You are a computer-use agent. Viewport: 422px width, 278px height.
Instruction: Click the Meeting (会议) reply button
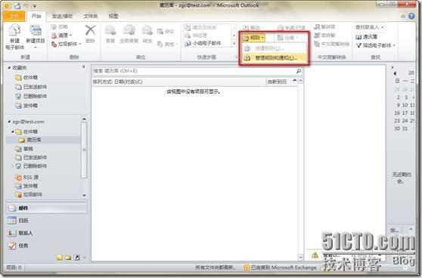pyautogui.click(x=166, y=32)
